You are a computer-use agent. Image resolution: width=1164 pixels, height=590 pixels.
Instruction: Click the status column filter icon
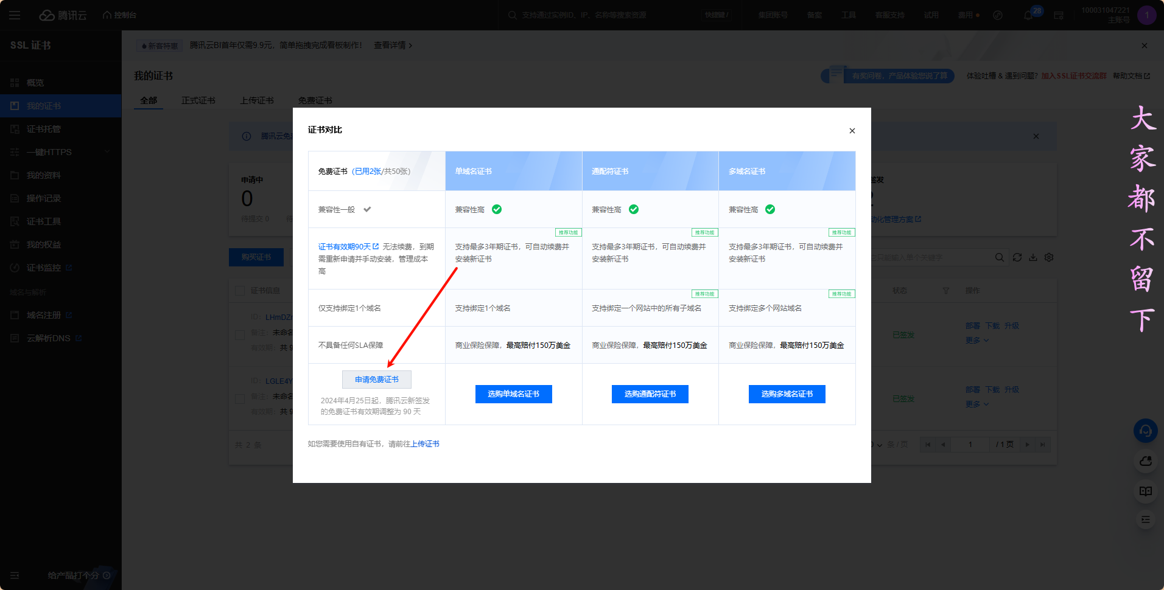pyautogui.click(x=945, y=291)
